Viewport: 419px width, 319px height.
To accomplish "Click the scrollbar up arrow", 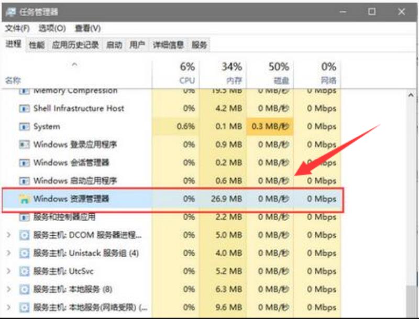I will (x=411, y=95).
